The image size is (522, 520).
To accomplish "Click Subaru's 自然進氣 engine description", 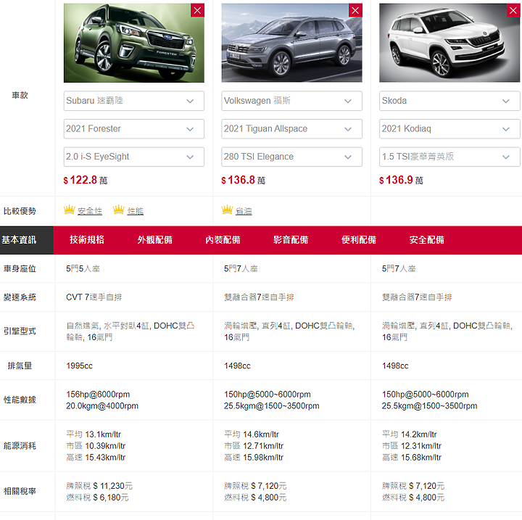I will [130, 331].
